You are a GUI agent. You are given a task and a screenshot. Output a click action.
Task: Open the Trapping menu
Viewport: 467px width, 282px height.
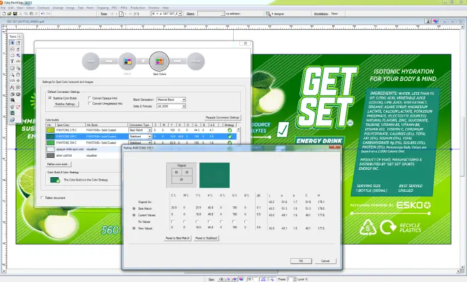pyautogui.click(x=102, y=8)
